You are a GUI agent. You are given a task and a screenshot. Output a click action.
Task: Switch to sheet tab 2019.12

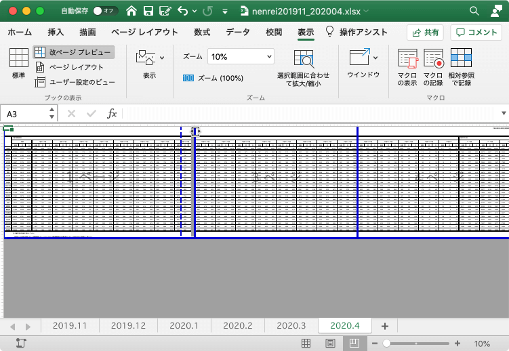click(128, 326)
